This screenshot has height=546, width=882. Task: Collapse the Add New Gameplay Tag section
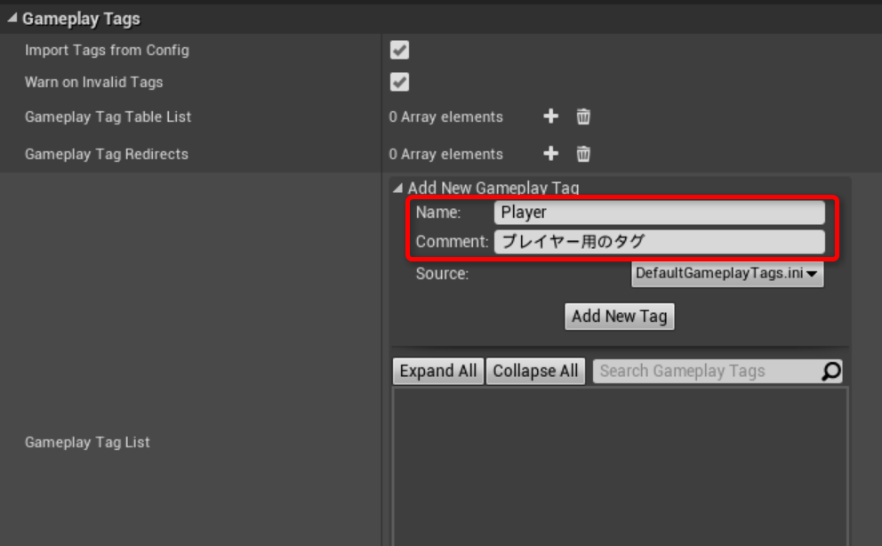397,188
